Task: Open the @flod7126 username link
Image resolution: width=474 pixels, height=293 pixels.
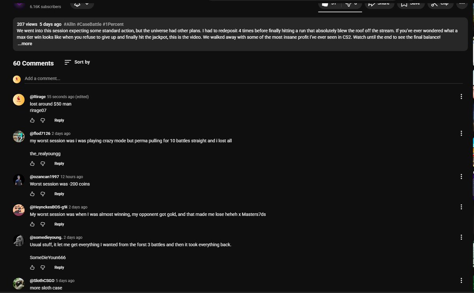Action: 40,134
